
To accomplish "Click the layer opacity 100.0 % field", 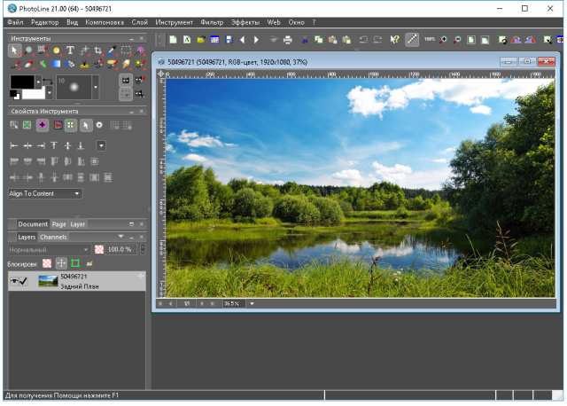I will tap(119, 250).
